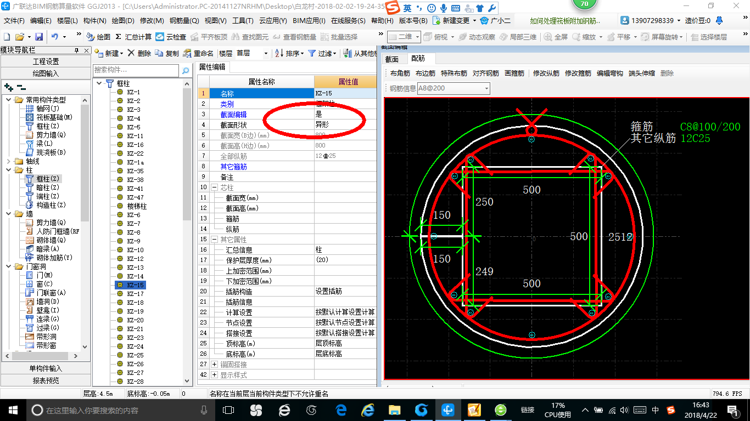
Task: Open File Explorer from the taskbar
Action: click(395, 410)
